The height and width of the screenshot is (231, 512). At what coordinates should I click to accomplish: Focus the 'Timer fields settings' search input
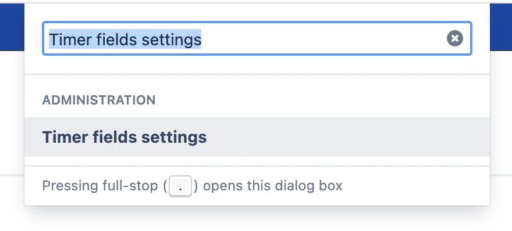257,38
